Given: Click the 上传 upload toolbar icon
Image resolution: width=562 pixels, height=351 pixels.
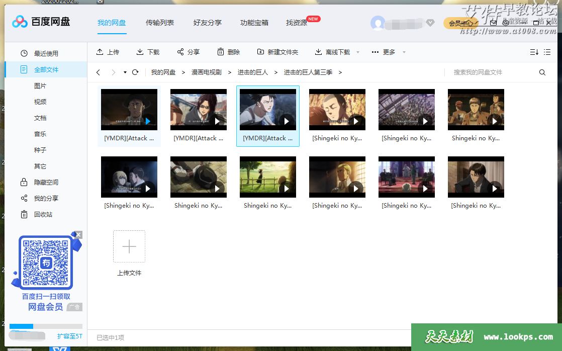Looking at the screenshot, I should coord(100,52).
